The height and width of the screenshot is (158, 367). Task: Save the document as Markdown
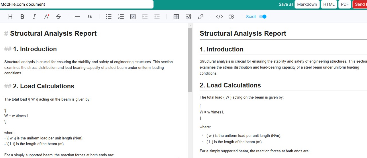point(307,4)
